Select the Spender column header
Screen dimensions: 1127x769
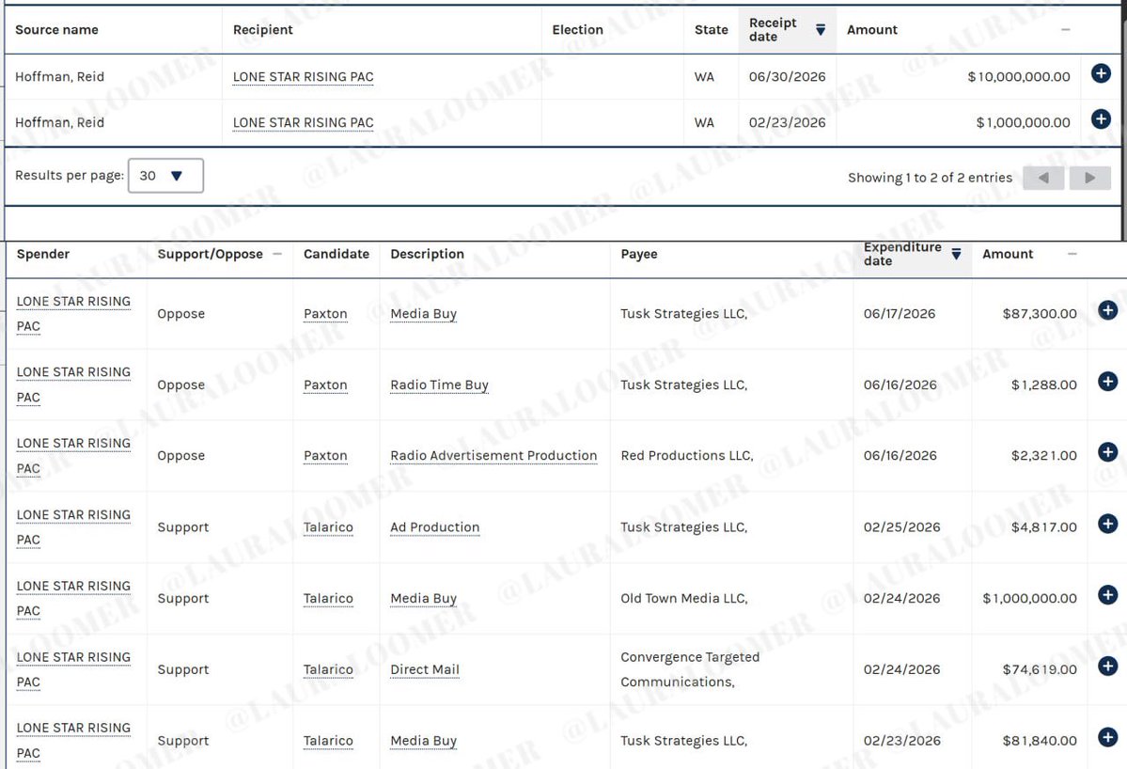(x=43, y=254)
